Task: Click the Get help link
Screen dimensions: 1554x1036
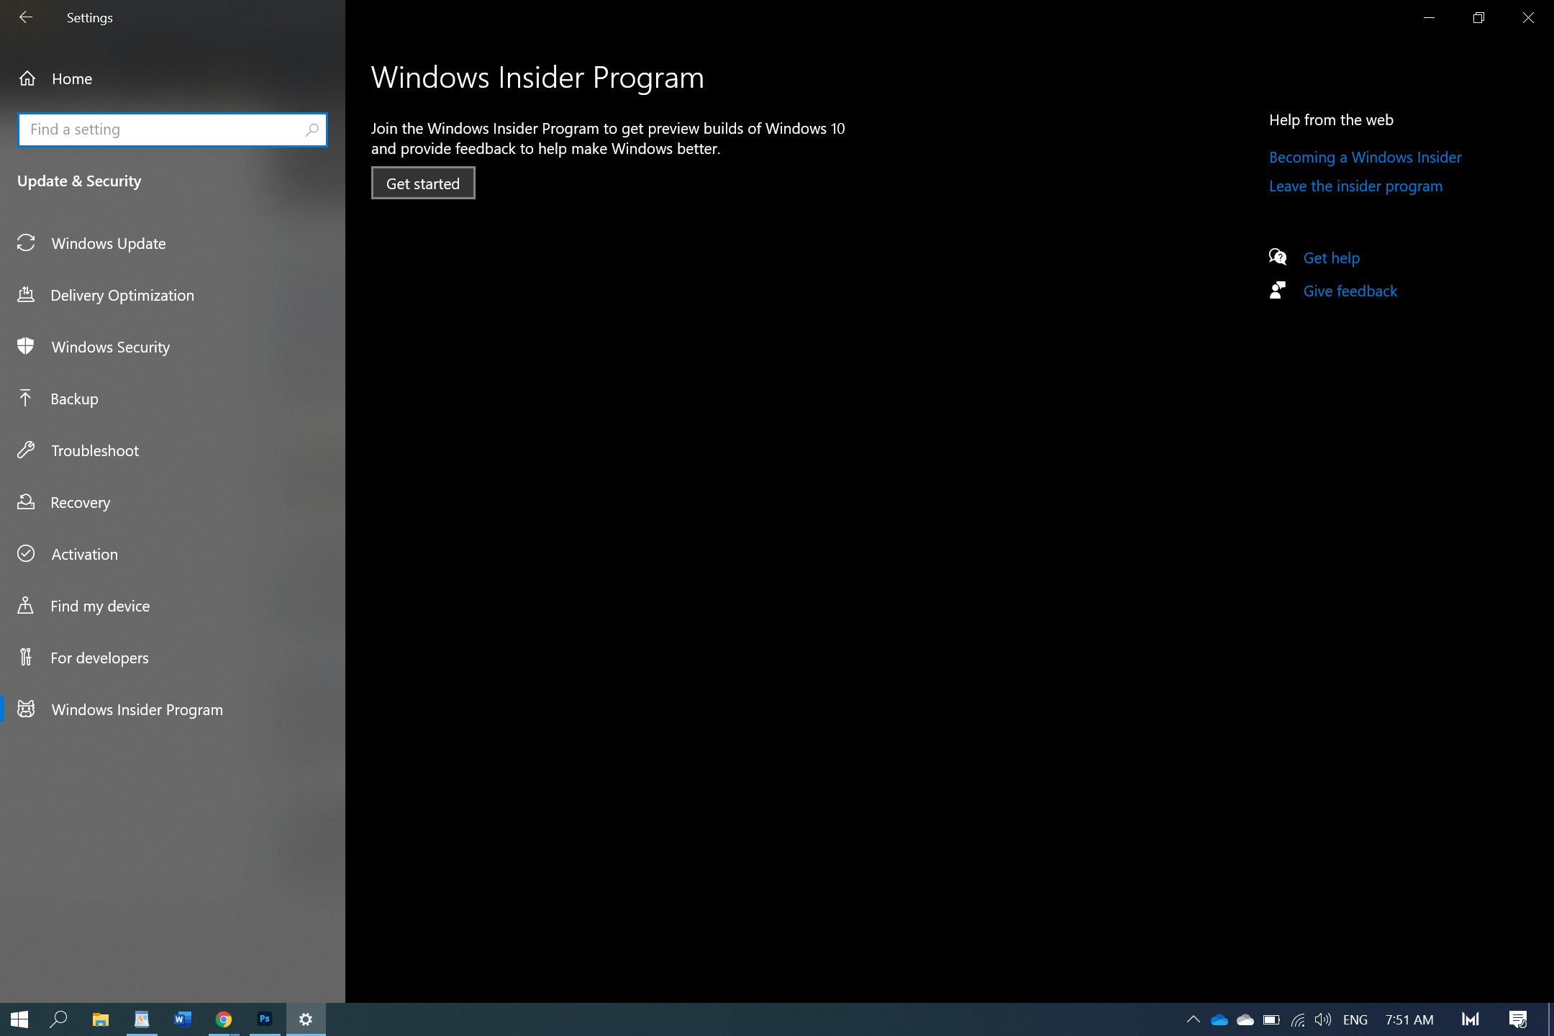Action: (x=1331, y=258)
